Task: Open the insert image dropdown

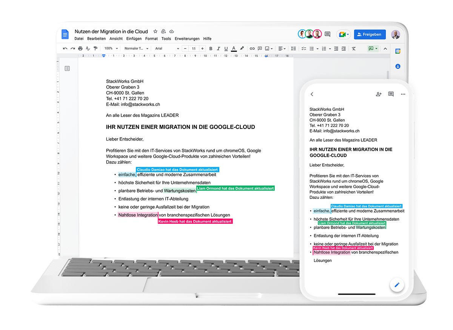Action: tap(269, 49)
